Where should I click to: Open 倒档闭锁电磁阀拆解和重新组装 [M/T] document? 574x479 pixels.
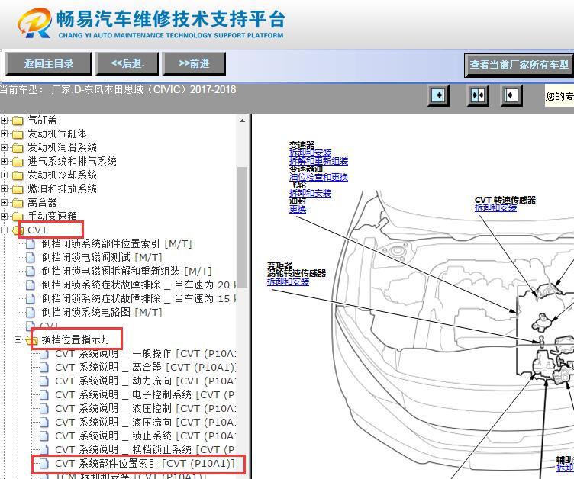point(126,271)
